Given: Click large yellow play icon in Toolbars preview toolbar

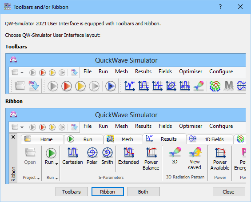Looking at the screenshot, I should click(x=80, y=86).
